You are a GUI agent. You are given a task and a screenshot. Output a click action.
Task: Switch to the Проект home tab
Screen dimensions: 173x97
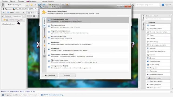(6, 9)
